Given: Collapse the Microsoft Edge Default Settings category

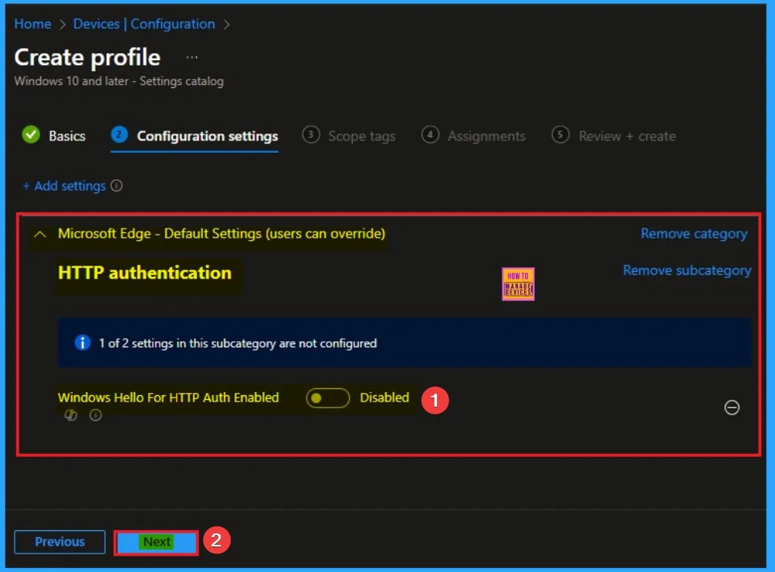Looking at the screenshot, I should [x=40, y=233].
